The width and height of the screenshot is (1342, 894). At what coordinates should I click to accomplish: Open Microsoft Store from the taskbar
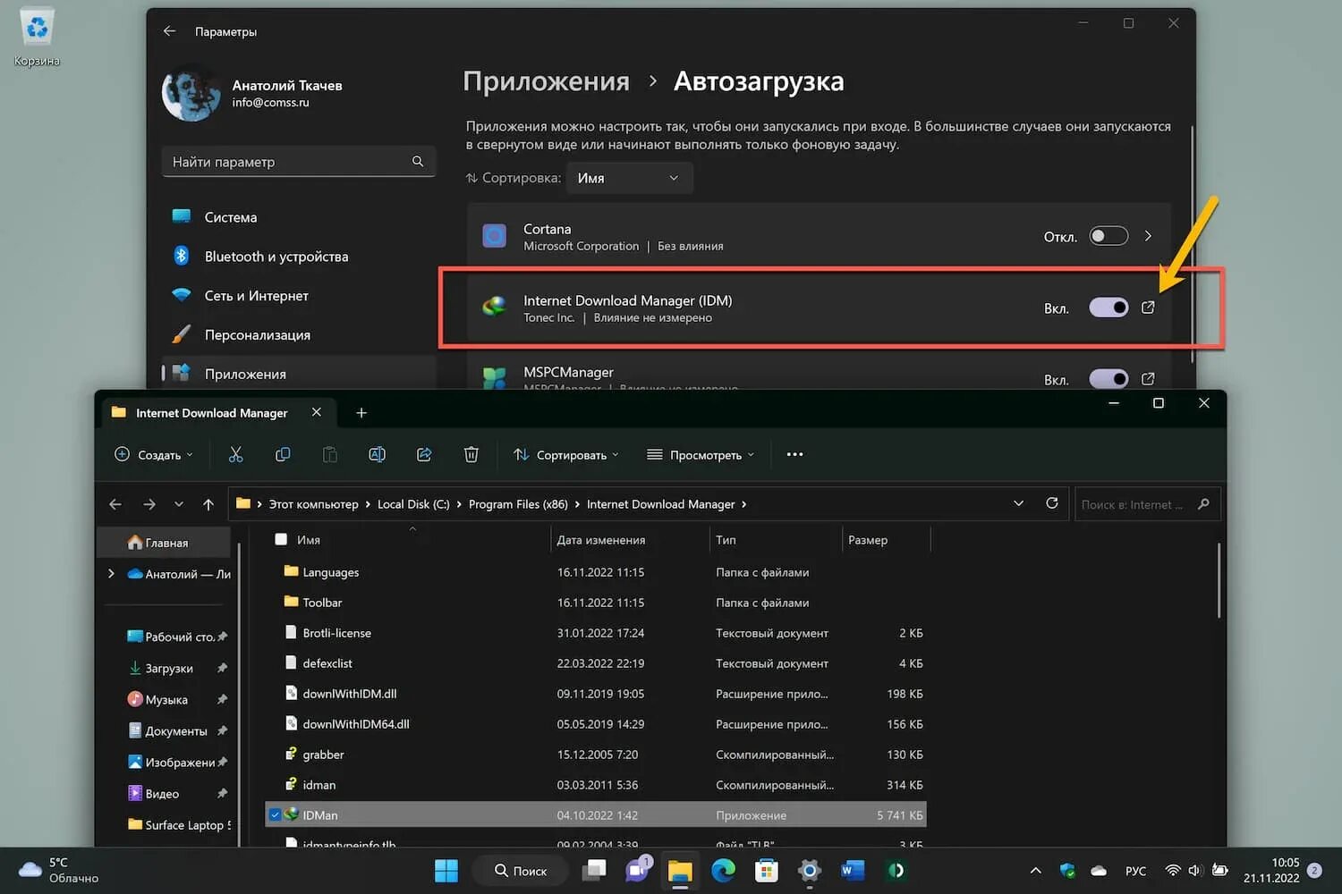(767, 871)
